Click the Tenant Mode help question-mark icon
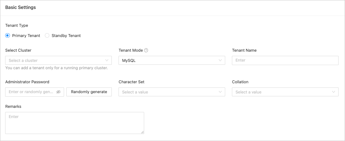The height and width of the screenshot is (141, 345). click(146, 50)
